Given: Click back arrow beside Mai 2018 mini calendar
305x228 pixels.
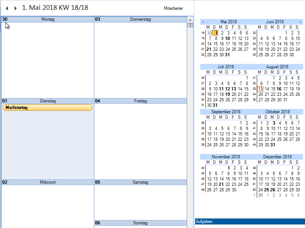Looking at the screenshot, I should pos(203,22).
